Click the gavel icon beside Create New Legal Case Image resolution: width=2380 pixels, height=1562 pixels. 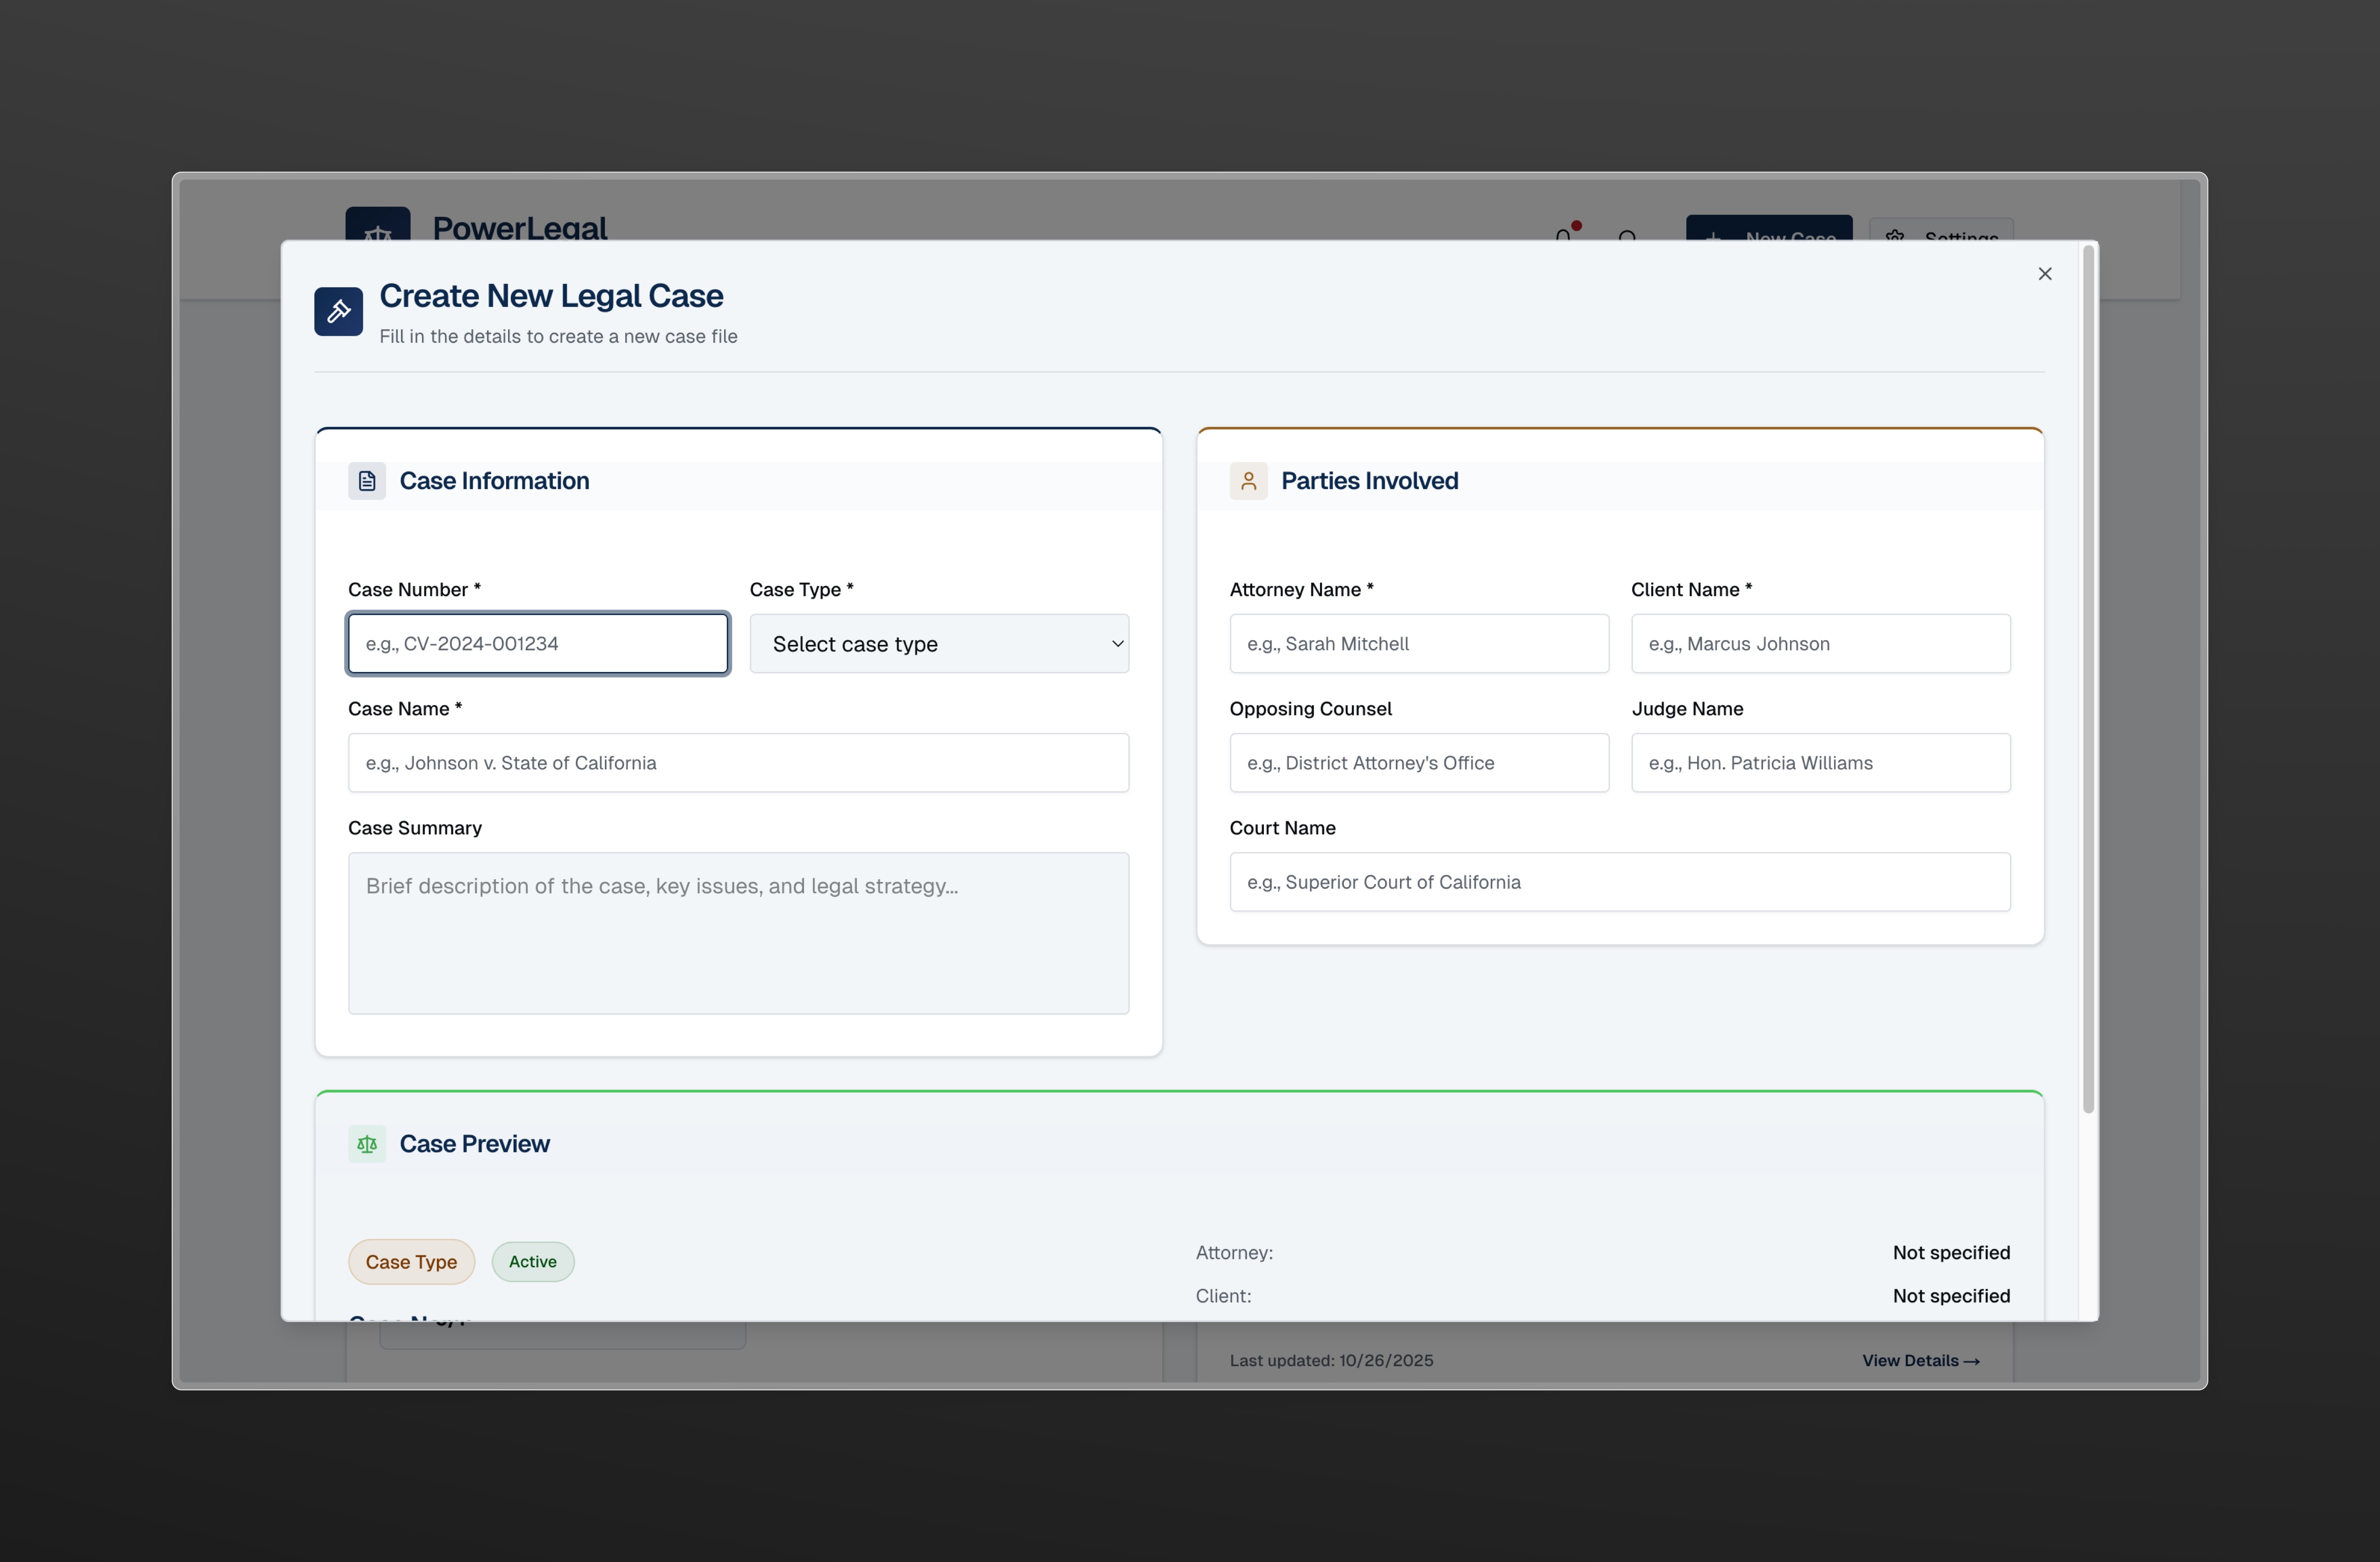338,311
